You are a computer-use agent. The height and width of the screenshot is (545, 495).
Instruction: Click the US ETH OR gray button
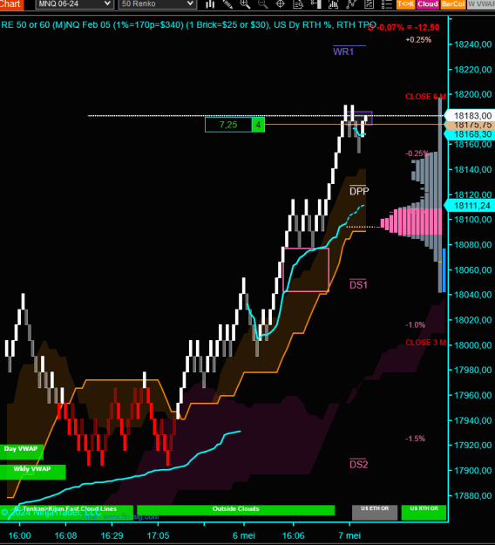click(x=375, y=513)
